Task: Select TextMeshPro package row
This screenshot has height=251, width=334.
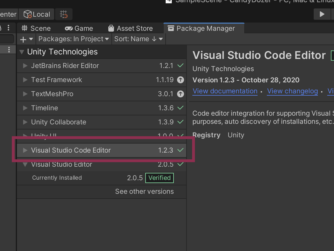Action: coord(102,94)
